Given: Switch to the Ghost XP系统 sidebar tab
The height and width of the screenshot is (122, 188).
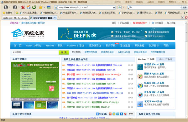Looking at the screenshot, I should [165, 59].
